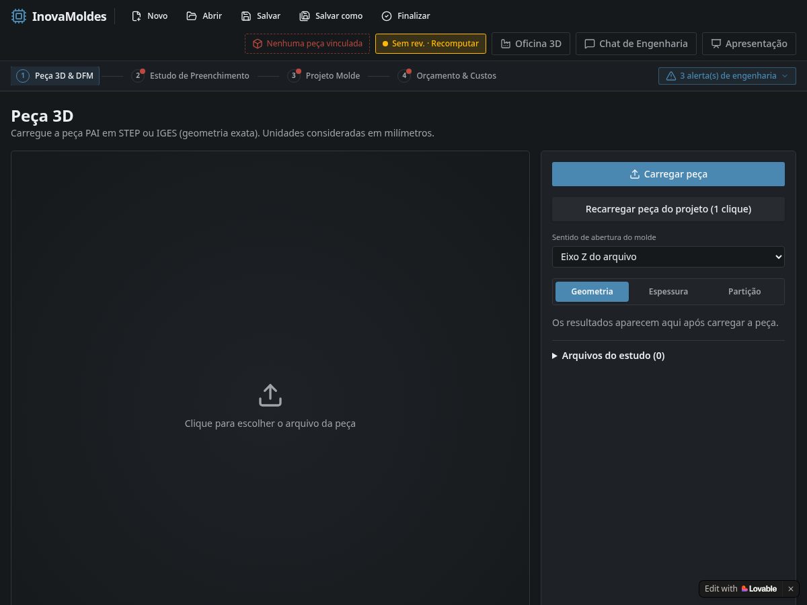This screenshot has height=605, width=807.
Task: Switch to the Espessura tab
Action: [x=668, y=292]
